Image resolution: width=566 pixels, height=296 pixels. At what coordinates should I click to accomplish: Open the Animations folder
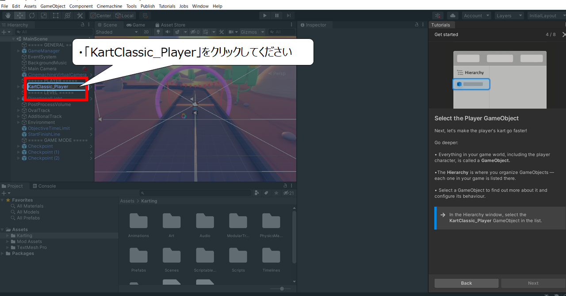pyautogui.click(x=138, y=225)
